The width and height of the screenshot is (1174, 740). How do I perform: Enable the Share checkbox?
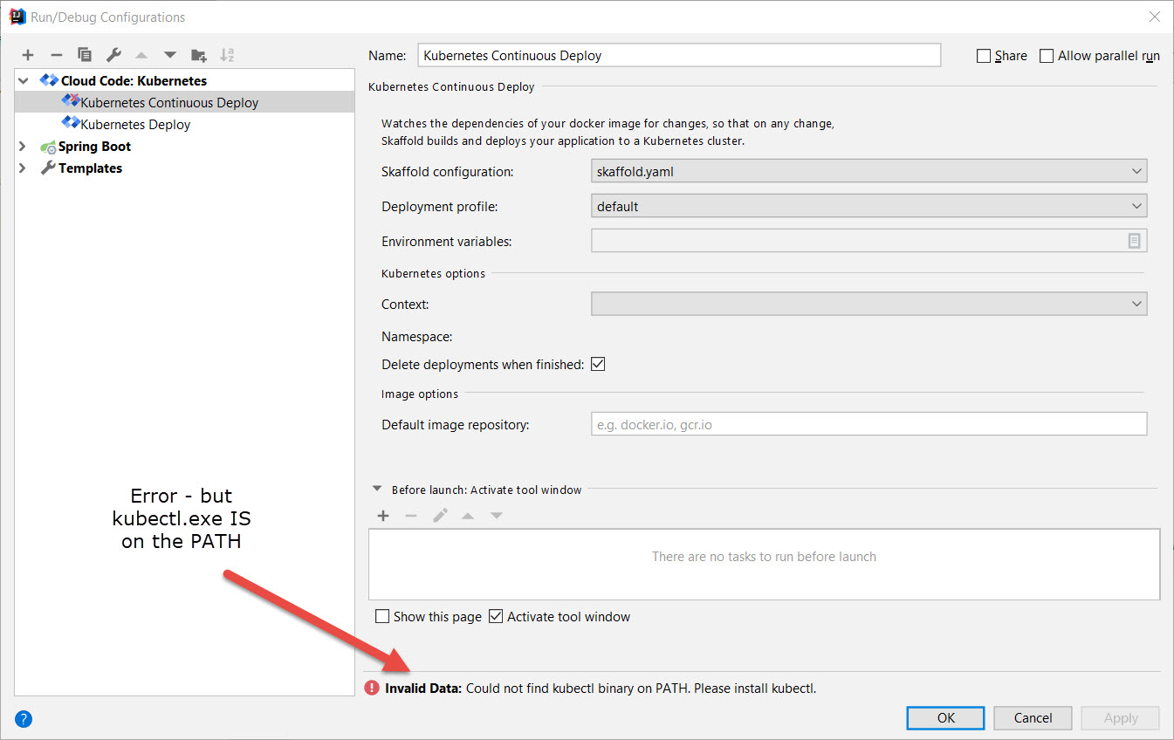[x=984, y=56]
